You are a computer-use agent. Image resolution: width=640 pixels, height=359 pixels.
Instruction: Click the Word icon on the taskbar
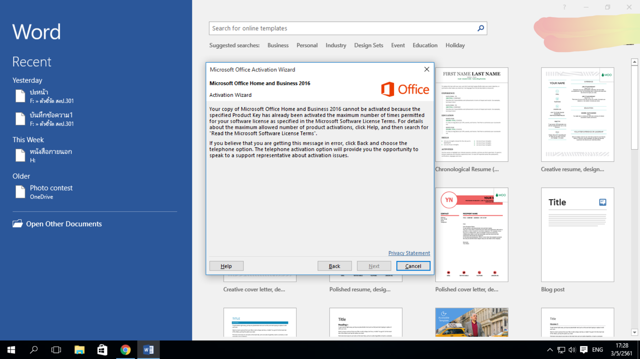tap(148, 350)
